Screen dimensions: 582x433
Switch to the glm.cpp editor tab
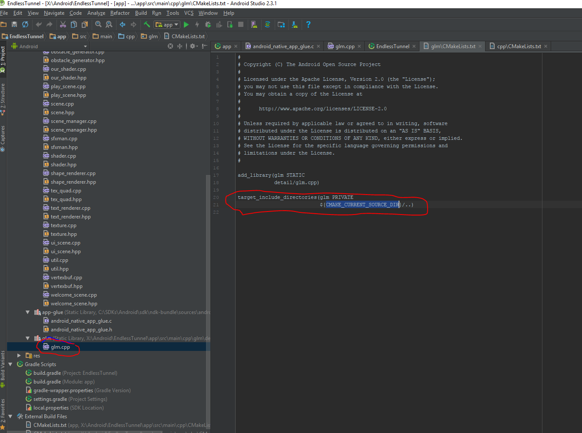(x=345, y=46)
